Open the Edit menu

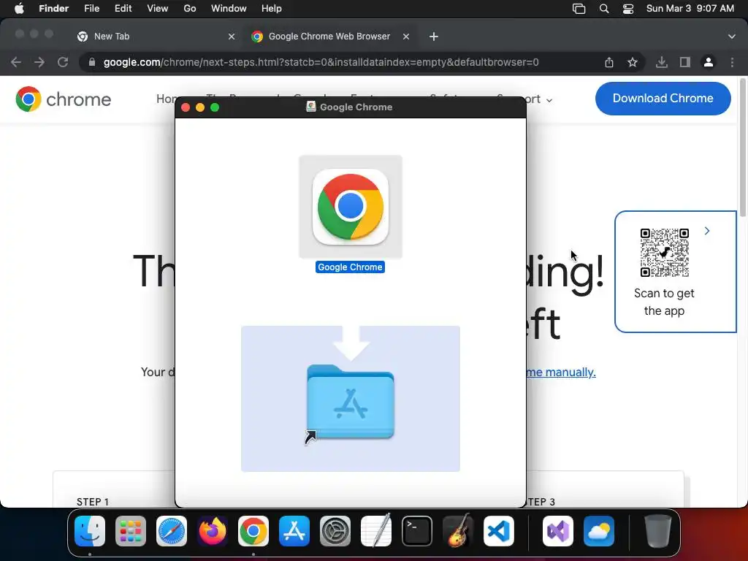coord(123,9)
